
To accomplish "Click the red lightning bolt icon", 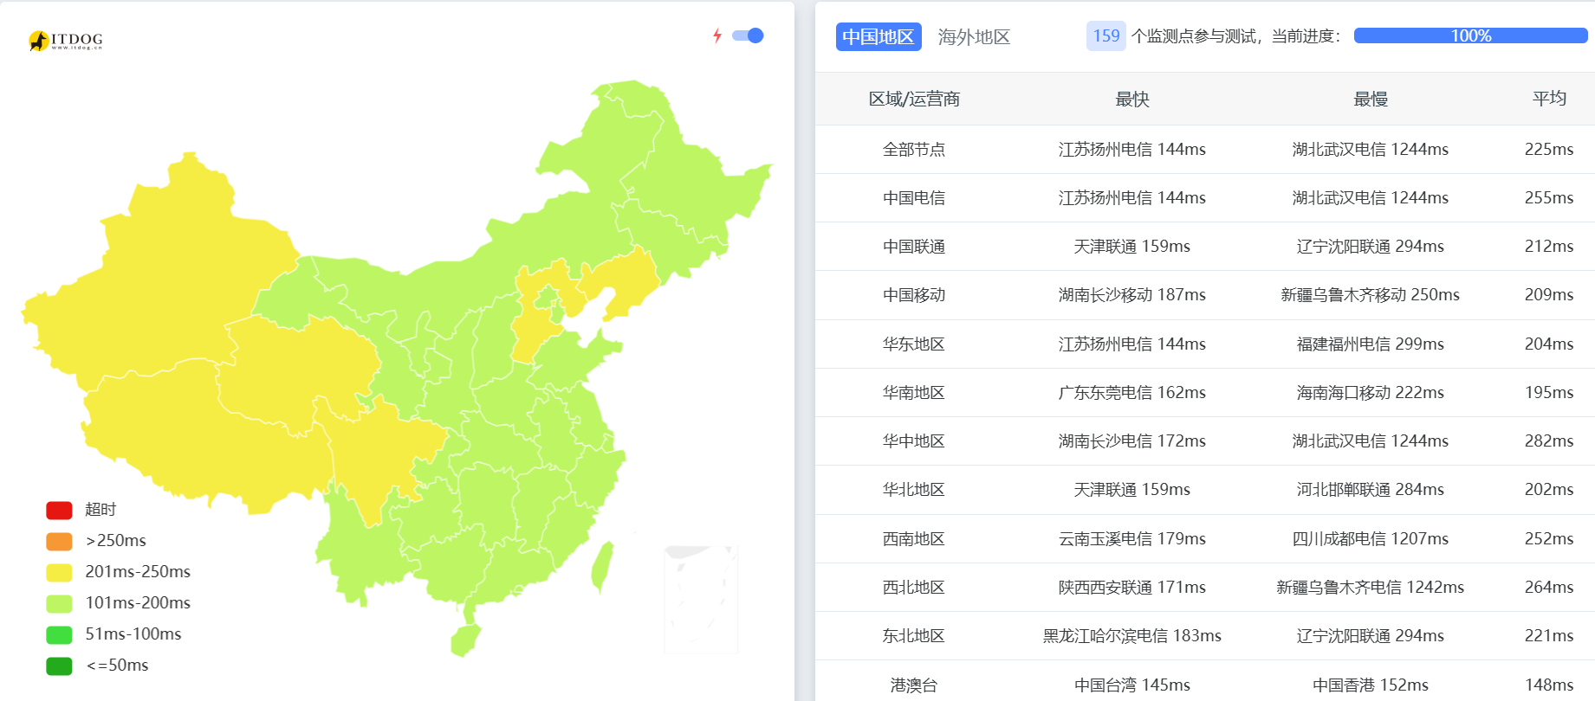I will pyautogui.click(x=717, y=35).
